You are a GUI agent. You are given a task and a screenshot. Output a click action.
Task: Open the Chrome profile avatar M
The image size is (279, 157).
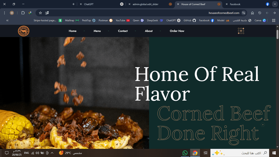12,13
